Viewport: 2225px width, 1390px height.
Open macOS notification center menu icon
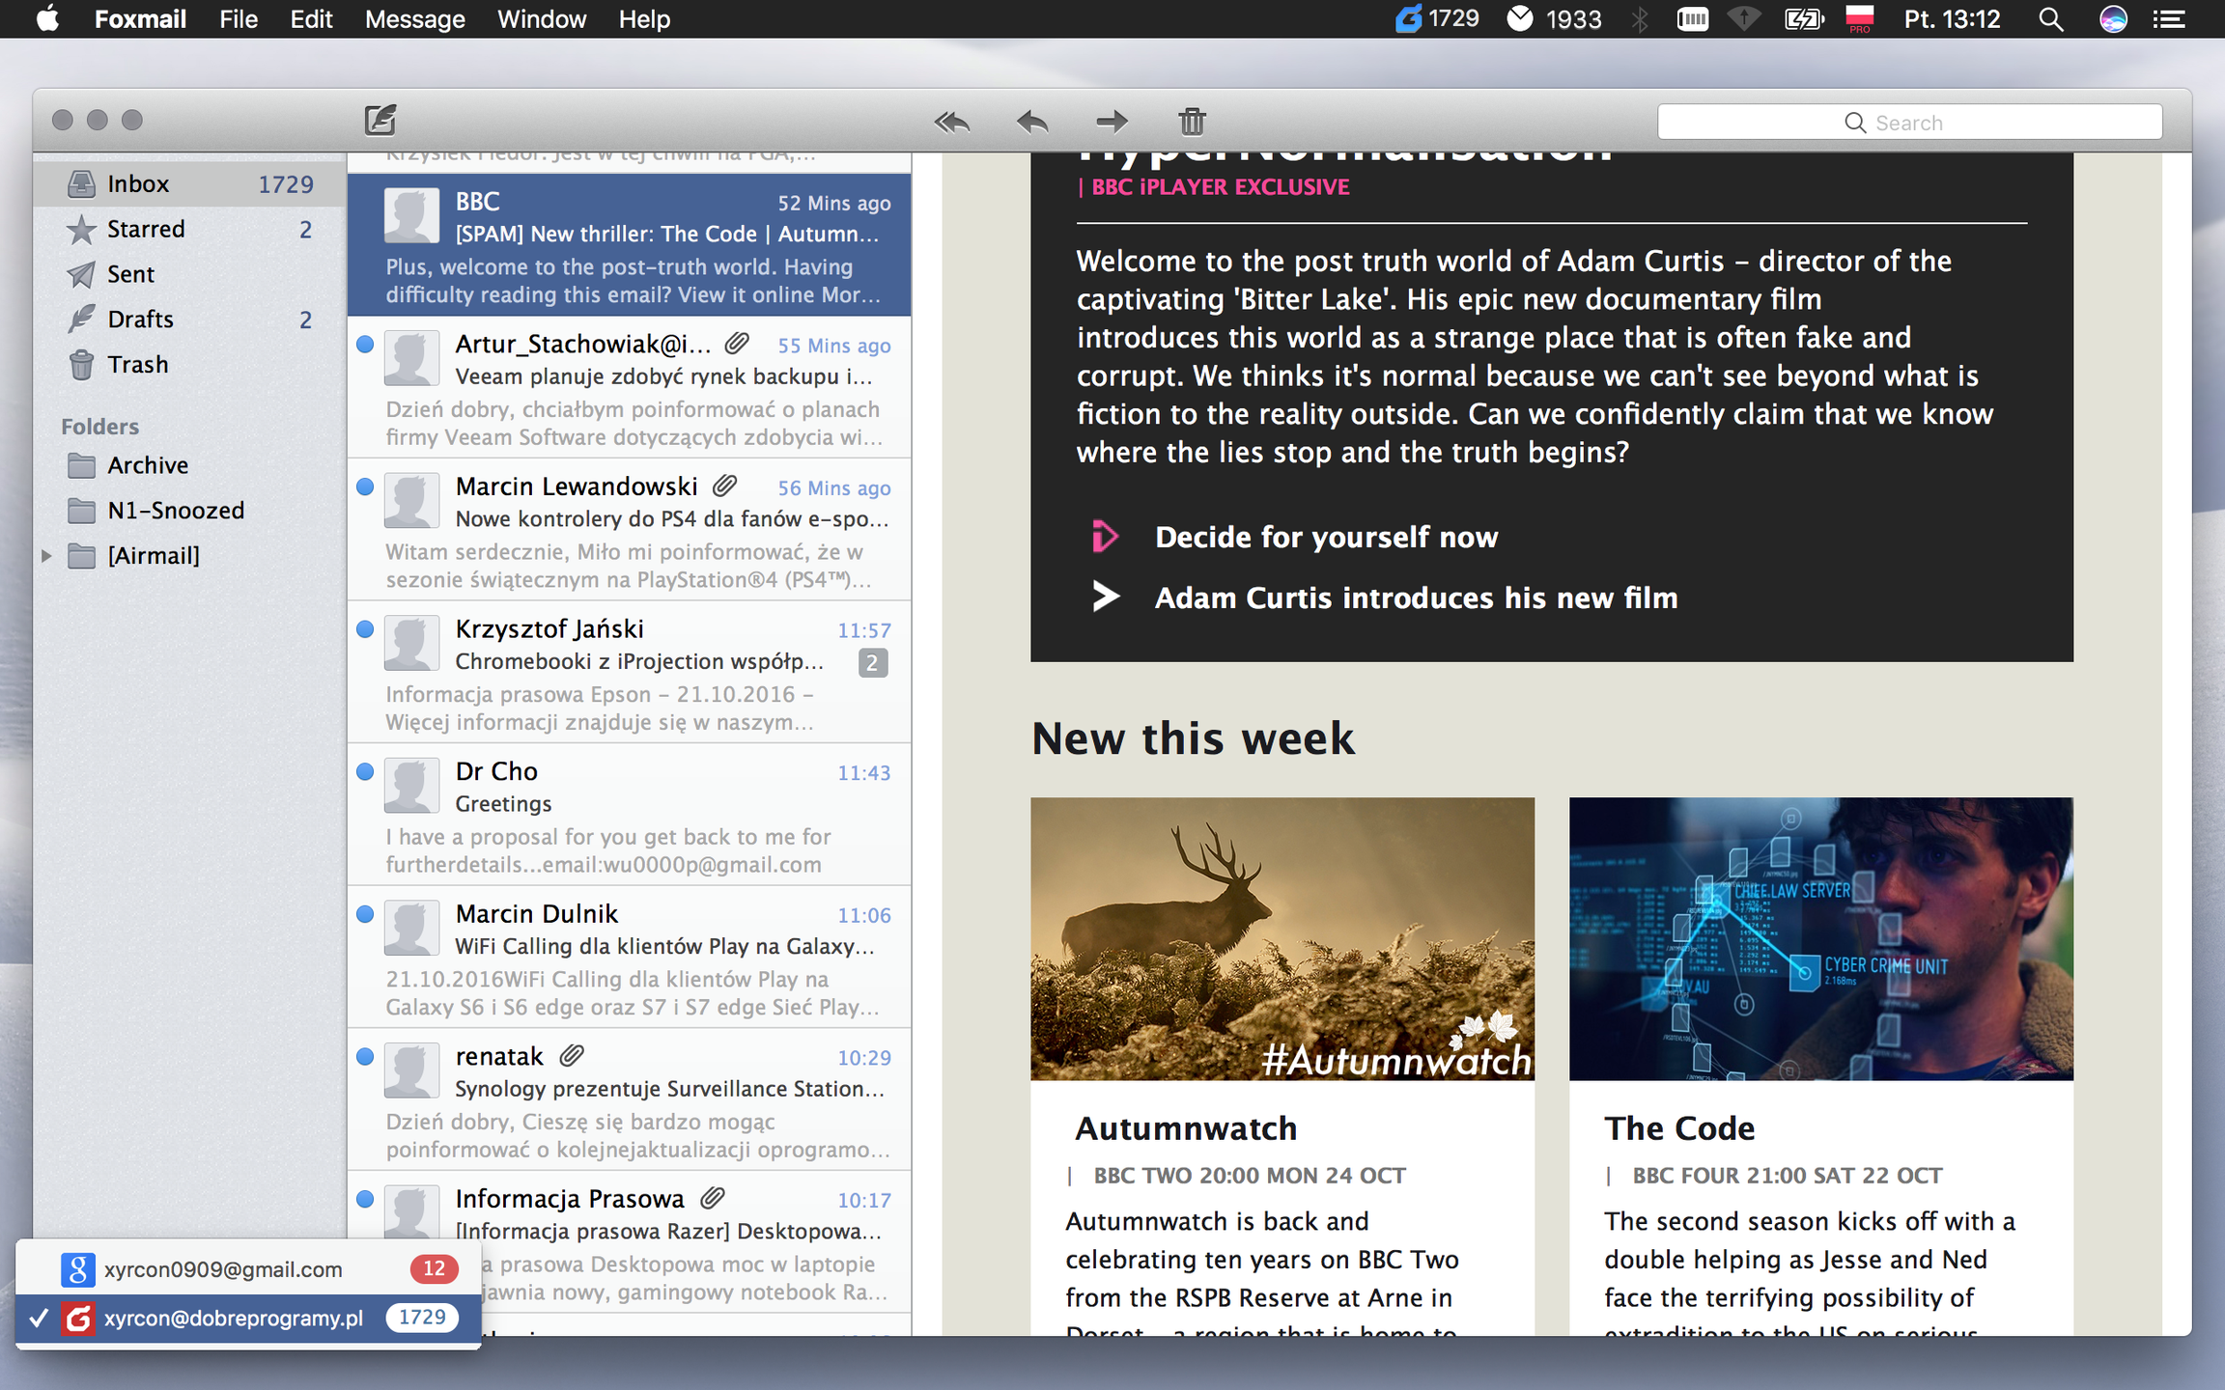point(2169,19)
